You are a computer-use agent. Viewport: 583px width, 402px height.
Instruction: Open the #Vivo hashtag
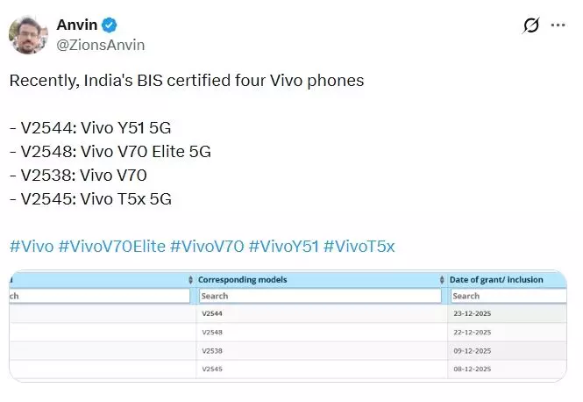pos(31,247)
